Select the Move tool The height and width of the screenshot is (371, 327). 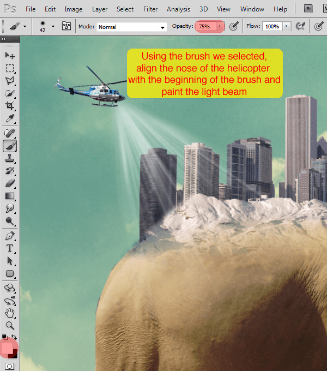10,55
